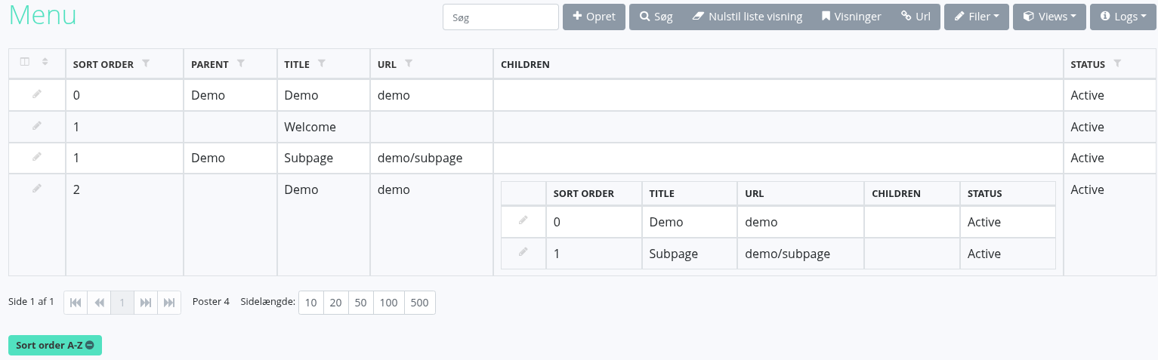Go to last page in pagination

(x=169, y=303)
